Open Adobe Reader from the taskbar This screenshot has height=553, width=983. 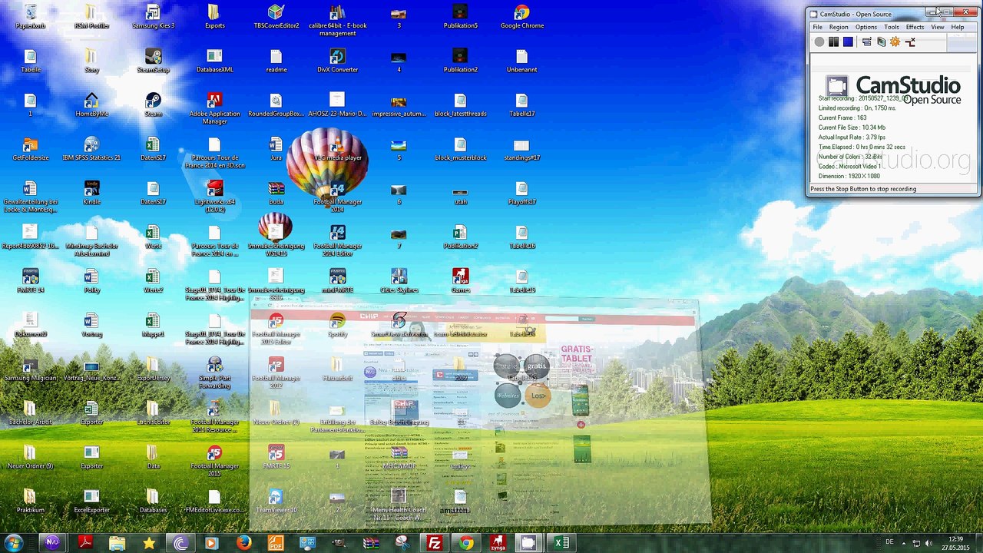pos(84,543)
